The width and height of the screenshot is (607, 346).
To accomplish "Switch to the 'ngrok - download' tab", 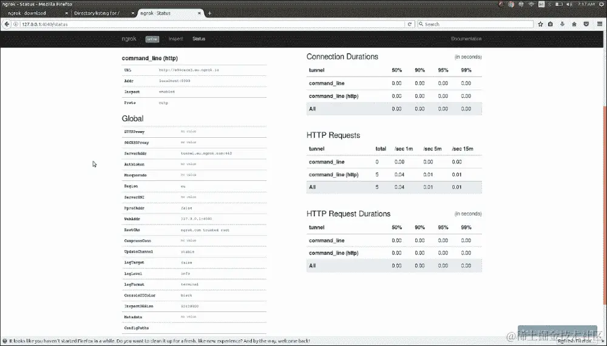I will [x=36, y=13].
